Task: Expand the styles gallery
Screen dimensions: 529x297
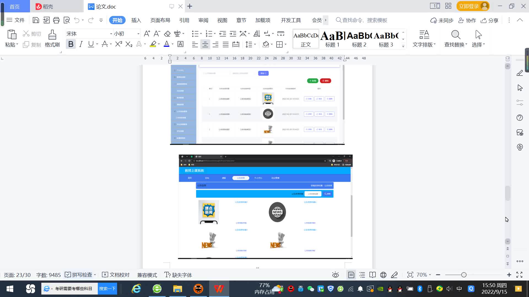Action: [403, 46]
